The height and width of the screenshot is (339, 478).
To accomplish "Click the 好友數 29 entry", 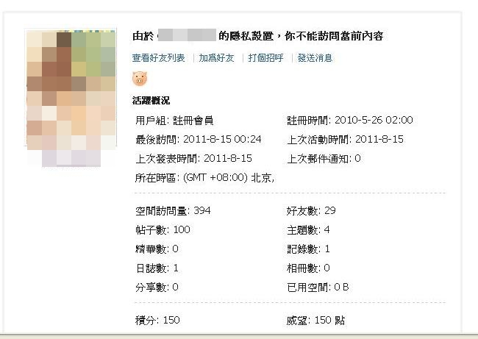I will tap(310, 211).
